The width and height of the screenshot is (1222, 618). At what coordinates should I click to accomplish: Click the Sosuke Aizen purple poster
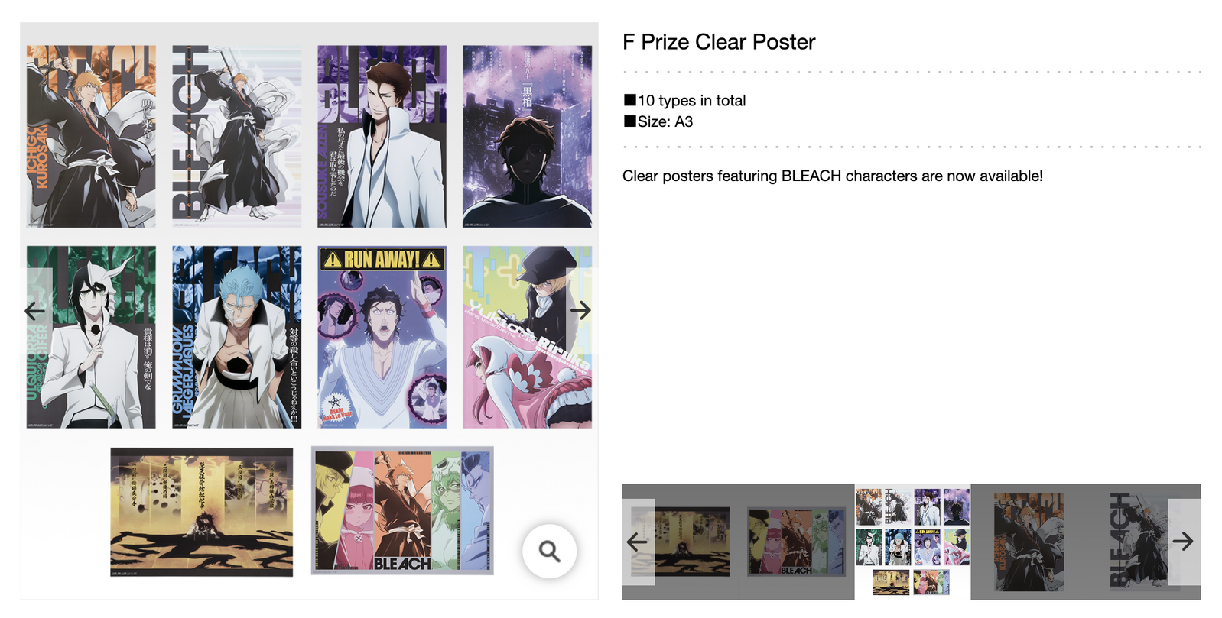click(382, 136)
